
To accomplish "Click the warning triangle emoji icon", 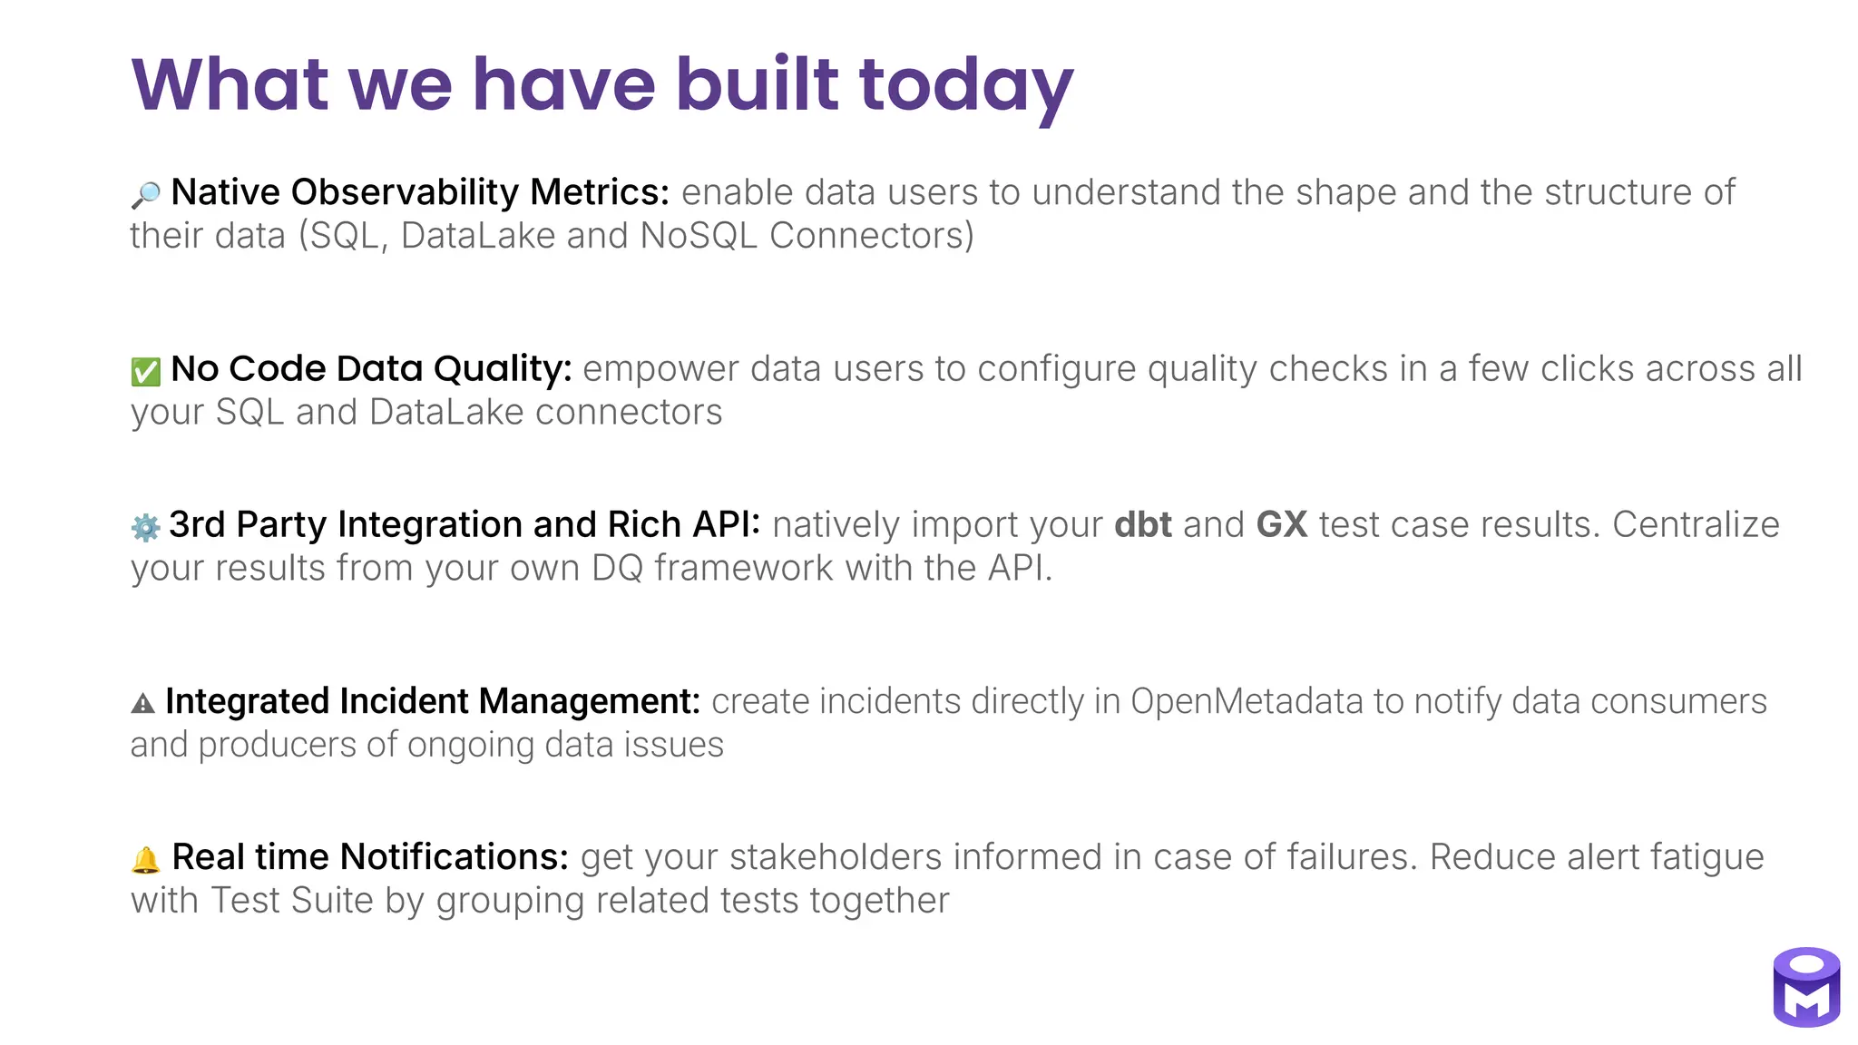I will (x=143, y=703).
